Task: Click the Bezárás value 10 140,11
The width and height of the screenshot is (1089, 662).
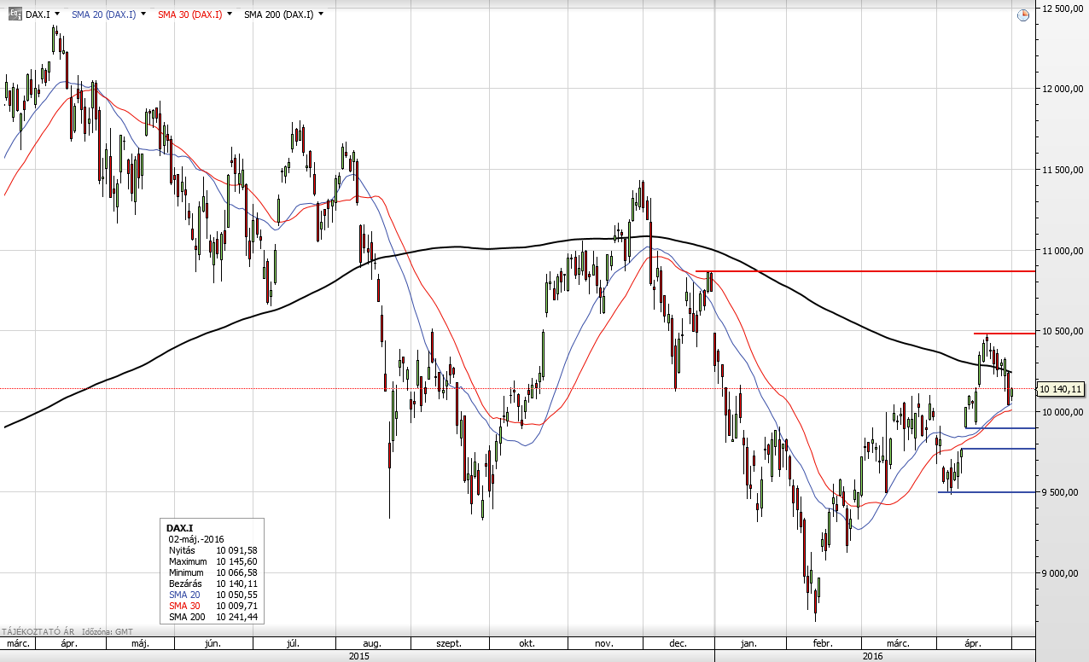Action: pos(236,584)
